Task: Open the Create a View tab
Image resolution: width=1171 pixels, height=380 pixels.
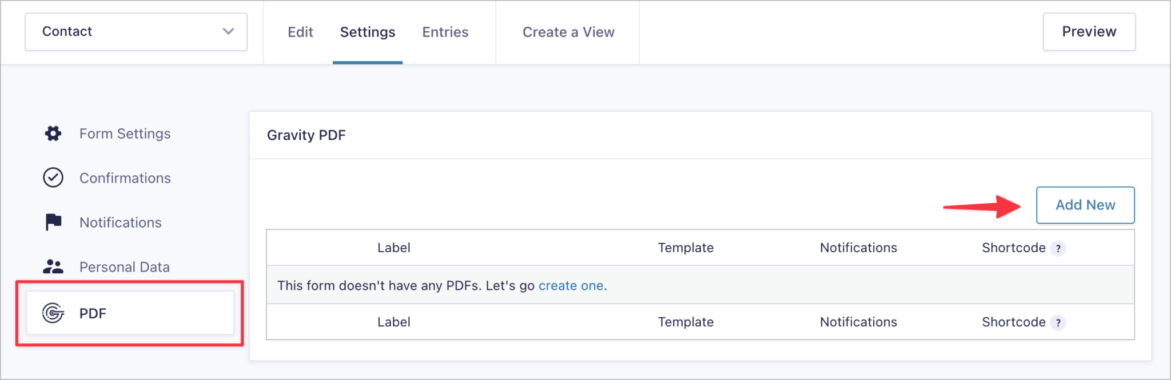Action: point(567,32)
